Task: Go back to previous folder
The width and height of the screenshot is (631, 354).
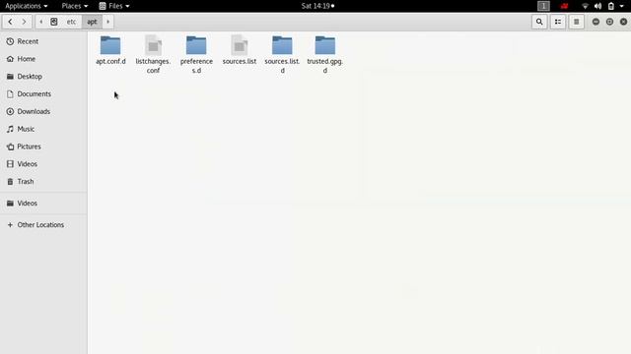Action: click(x=10, y=22)
